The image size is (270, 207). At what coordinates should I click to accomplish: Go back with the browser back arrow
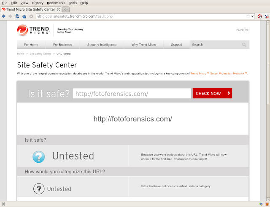point(3,16)
